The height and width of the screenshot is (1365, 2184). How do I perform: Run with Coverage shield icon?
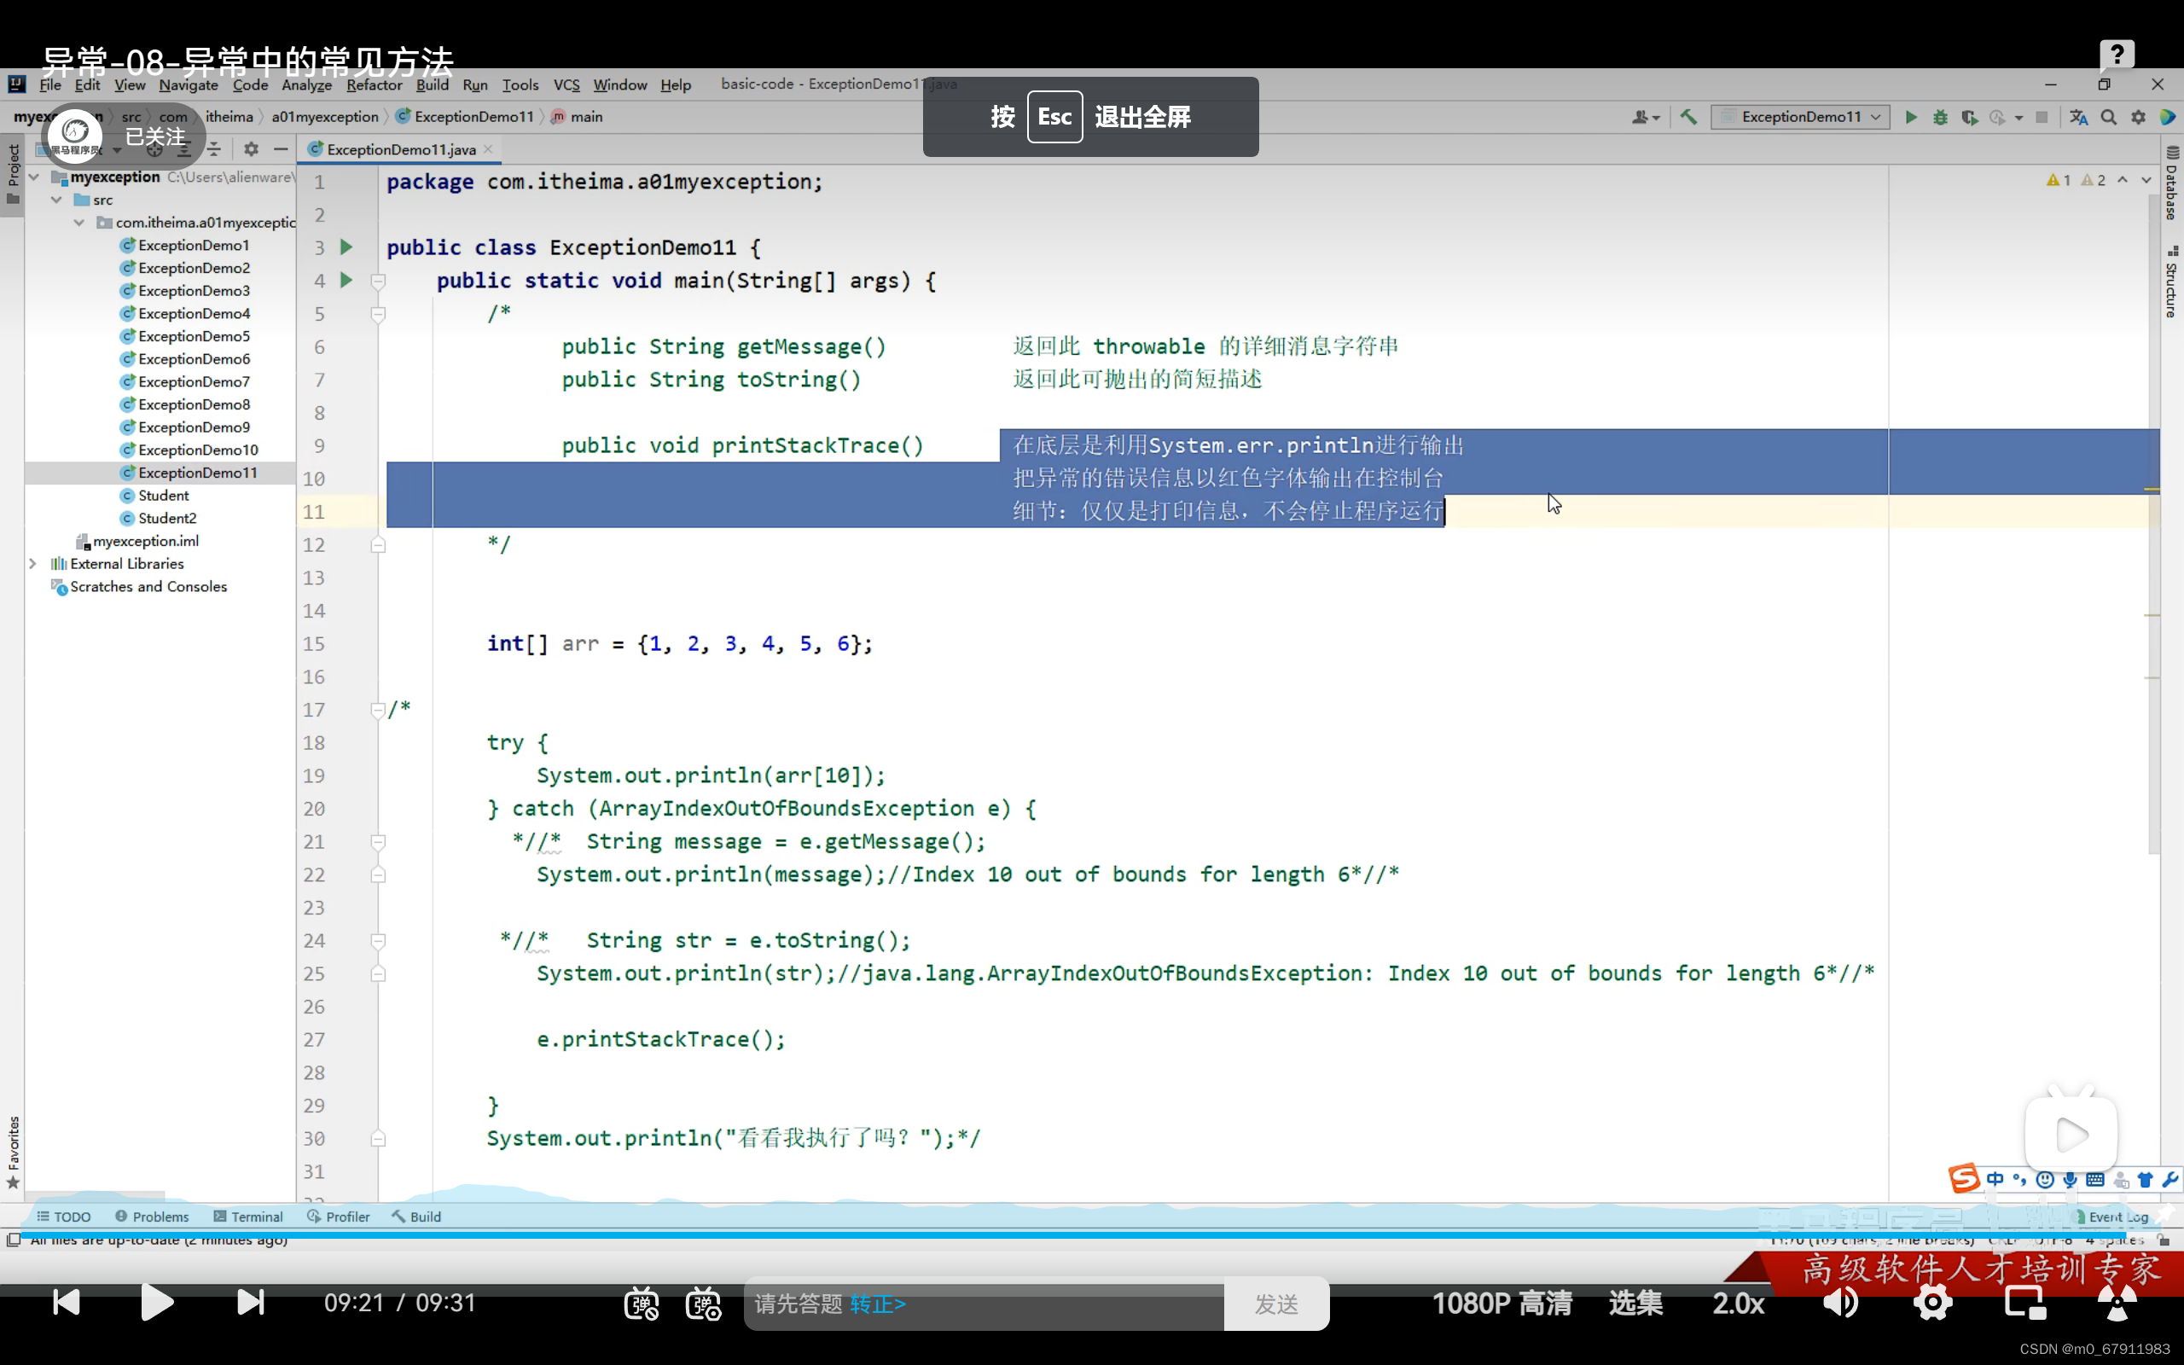point(1969,118)
